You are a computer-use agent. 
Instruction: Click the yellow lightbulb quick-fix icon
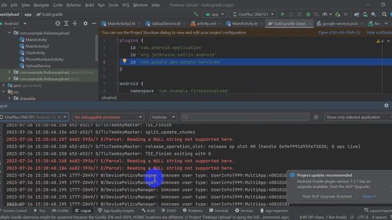coord(124,61)
